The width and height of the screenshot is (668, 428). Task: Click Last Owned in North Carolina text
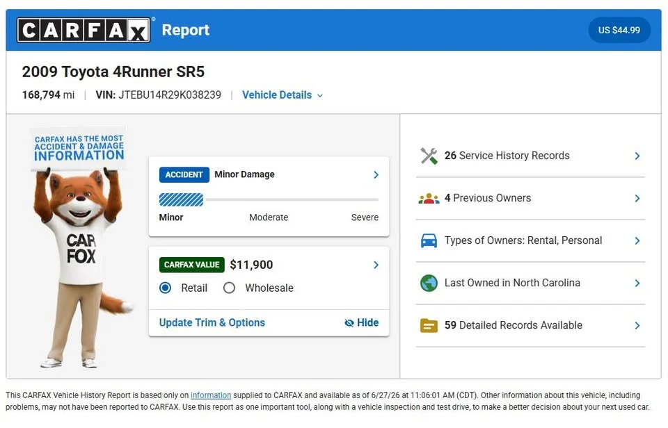pyautogui.click(x=513, y=283)
